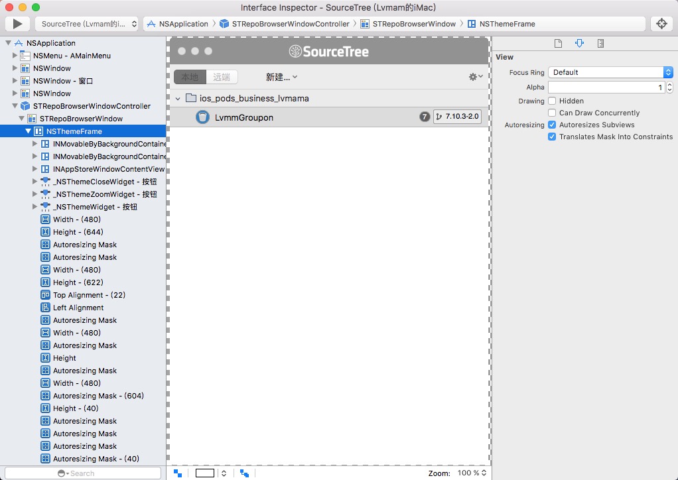Image resolution: width=678 pixels, height=480 pixels.
Task: Click the LvmmGroupon repository bucket icon
Action: 202,117
